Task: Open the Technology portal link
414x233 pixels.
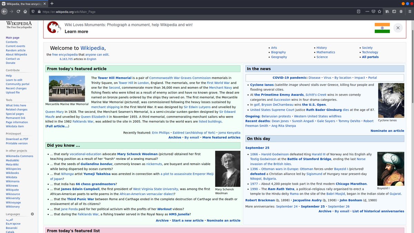Action: (x=370, y=52)
